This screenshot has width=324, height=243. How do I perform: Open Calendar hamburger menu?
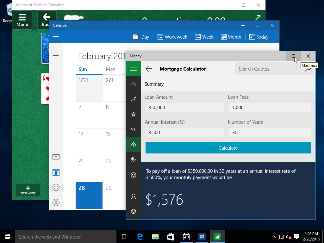(x=56, y=37)
